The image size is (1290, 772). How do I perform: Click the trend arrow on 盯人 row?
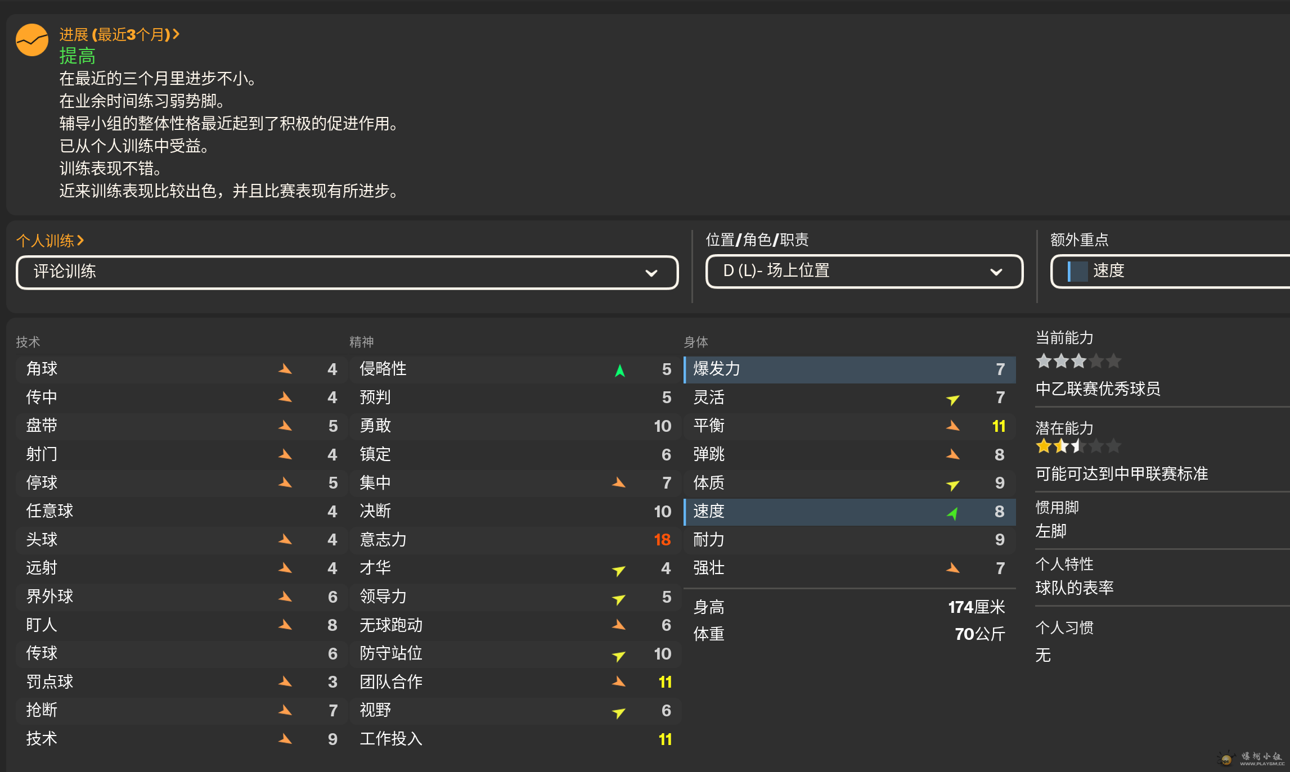tap(285, 625)
